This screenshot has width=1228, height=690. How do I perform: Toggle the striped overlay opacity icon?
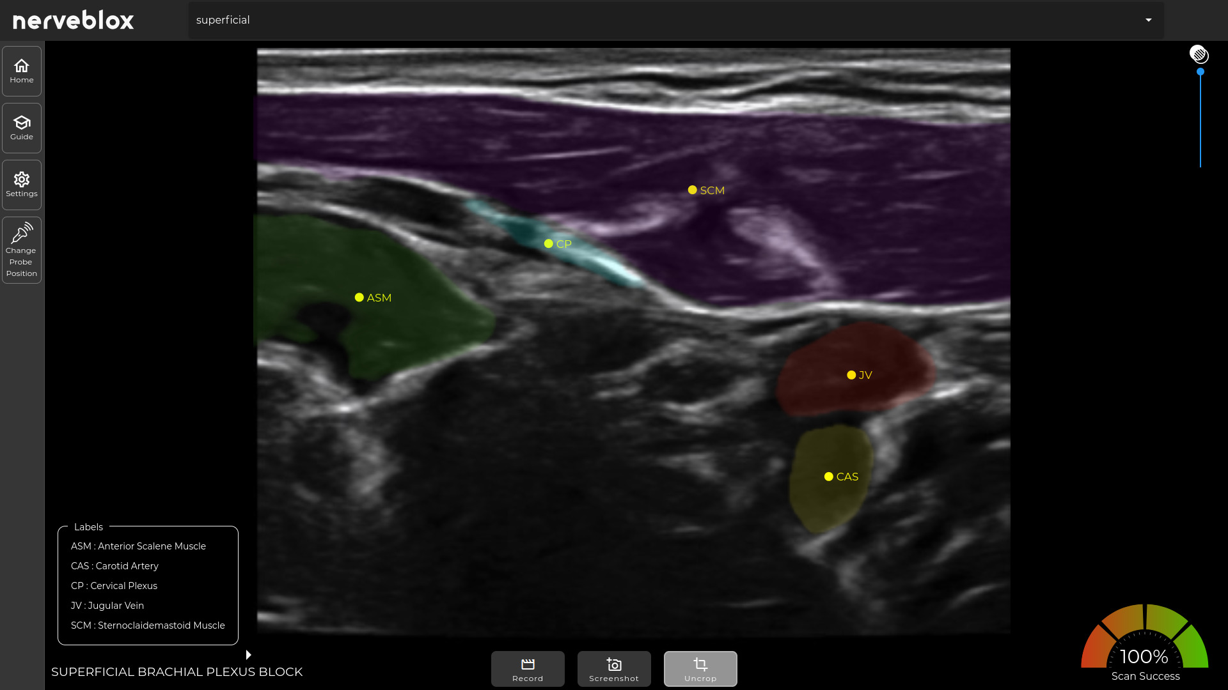[1199, 54]
